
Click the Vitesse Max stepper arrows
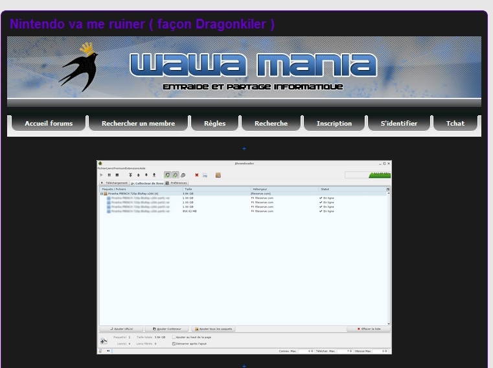coord(386,351)
